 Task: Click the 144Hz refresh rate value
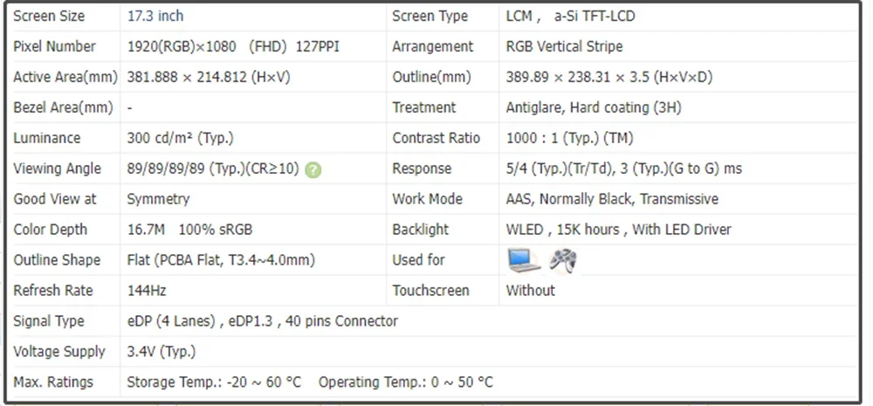point(148,291)
